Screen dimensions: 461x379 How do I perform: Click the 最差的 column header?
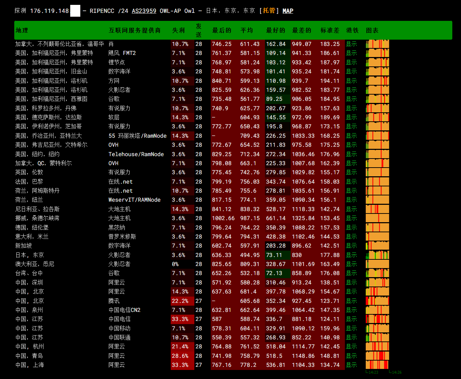[302, 30]
